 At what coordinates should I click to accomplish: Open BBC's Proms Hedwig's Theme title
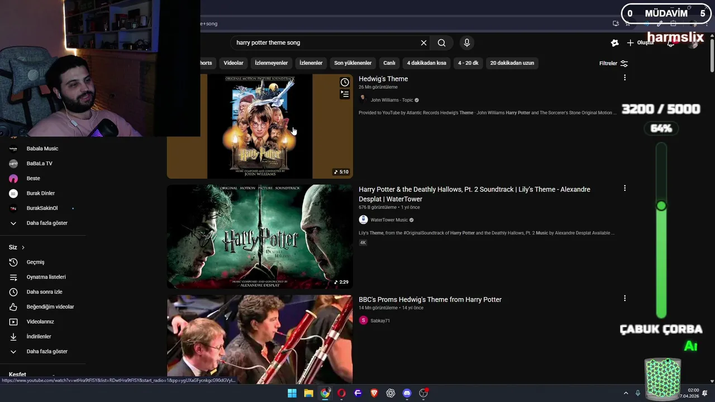(430, 300)
